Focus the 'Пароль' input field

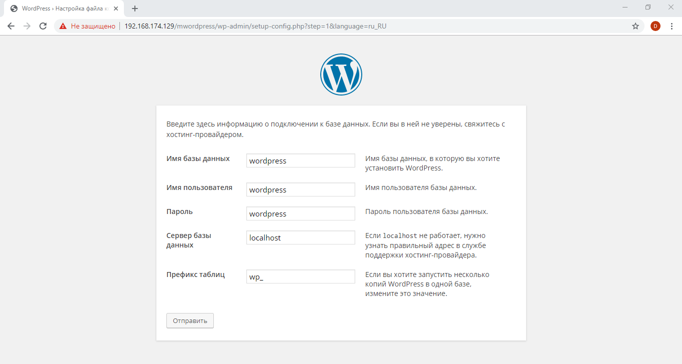click(301, 213)
